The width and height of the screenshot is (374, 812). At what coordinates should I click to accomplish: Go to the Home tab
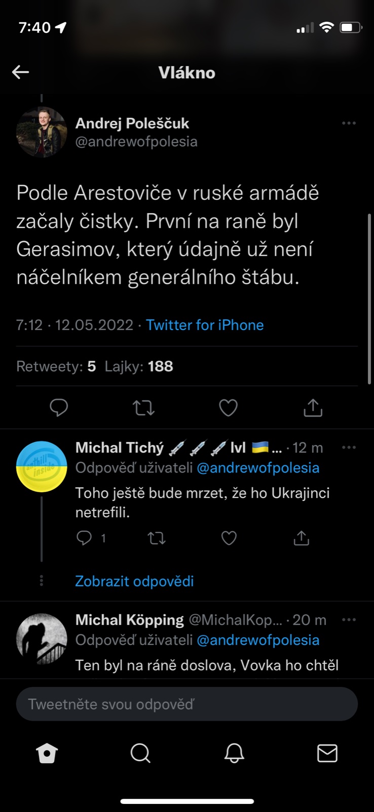pyautogui.click(x=47, y=754)
